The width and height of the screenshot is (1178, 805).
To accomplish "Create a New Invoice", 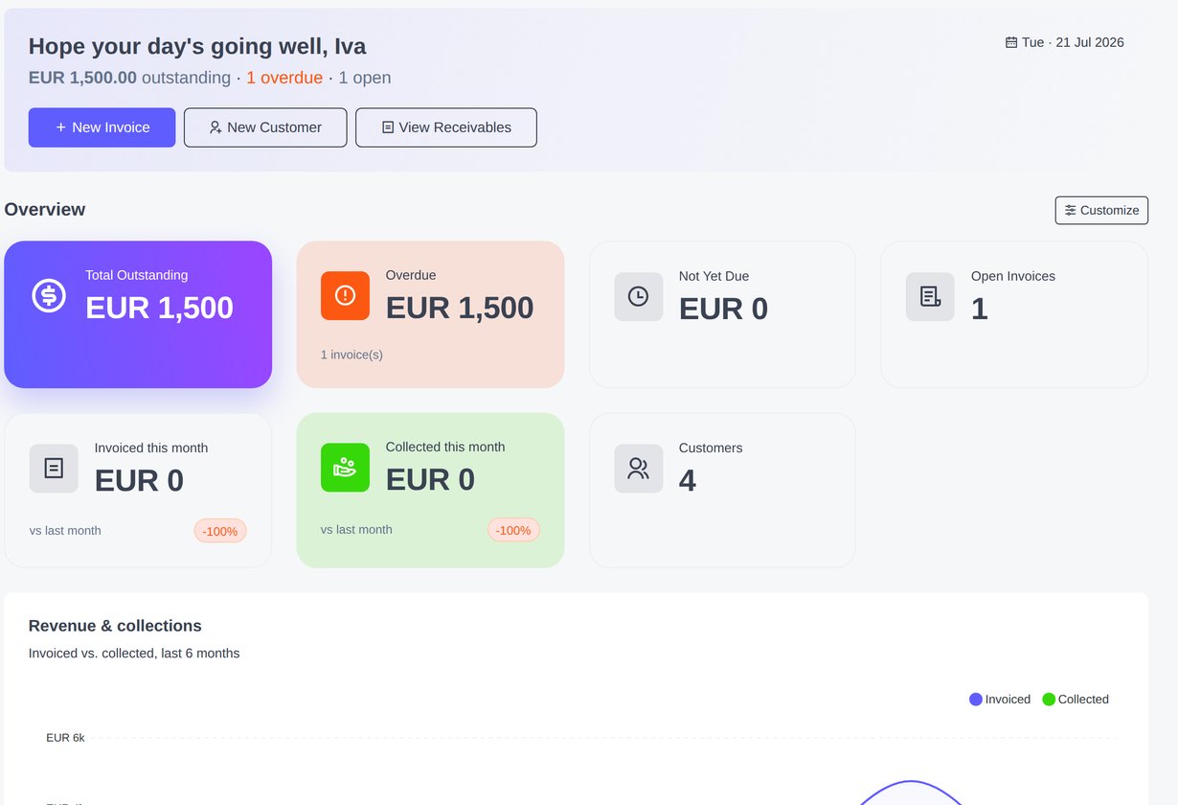I will [x=102, y=127].
